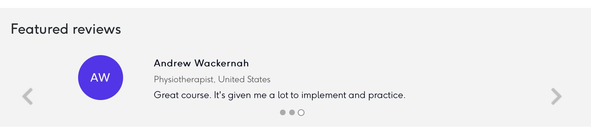This screenshot has height=138, width=591.
Task: Click the phrase implement and practice
Action: (353, 95)
